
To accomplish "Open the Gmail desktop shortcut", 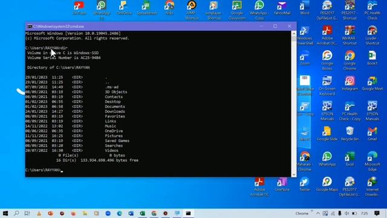I will pos(372,134).
